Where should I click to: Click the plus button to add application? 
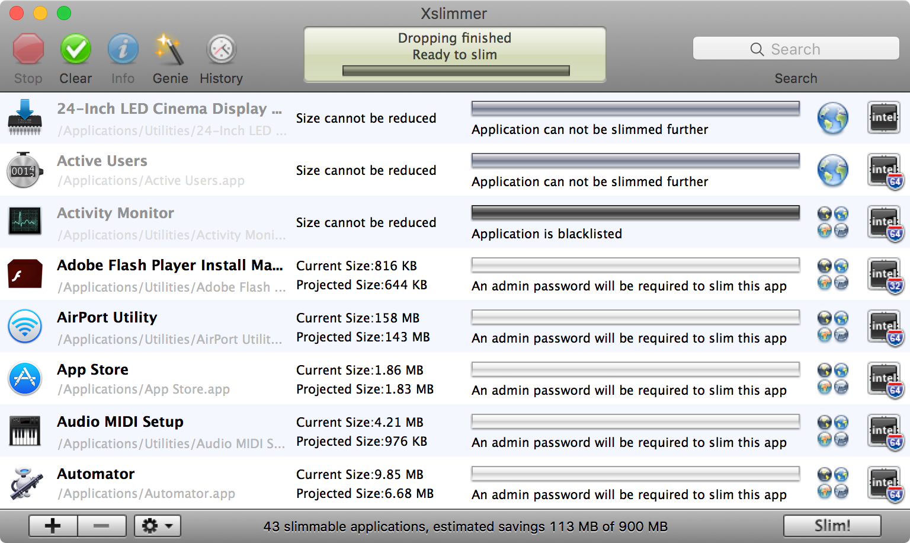coord(53,526)
